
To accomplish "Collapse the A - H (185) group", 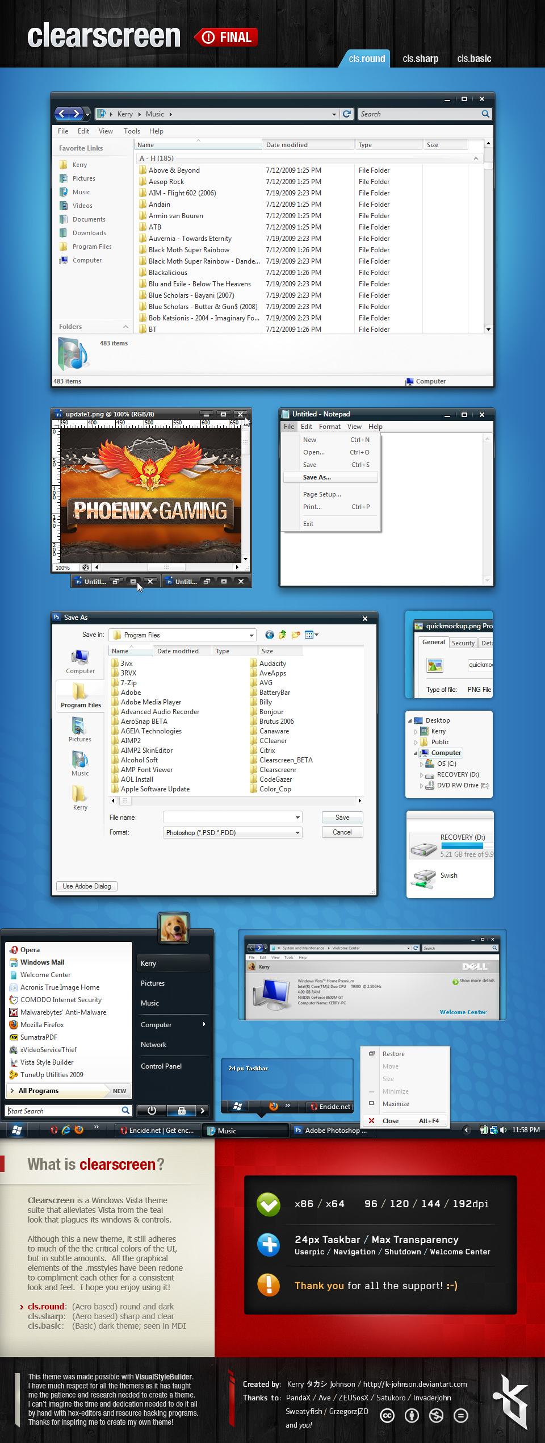I will [x=476, y=159].
